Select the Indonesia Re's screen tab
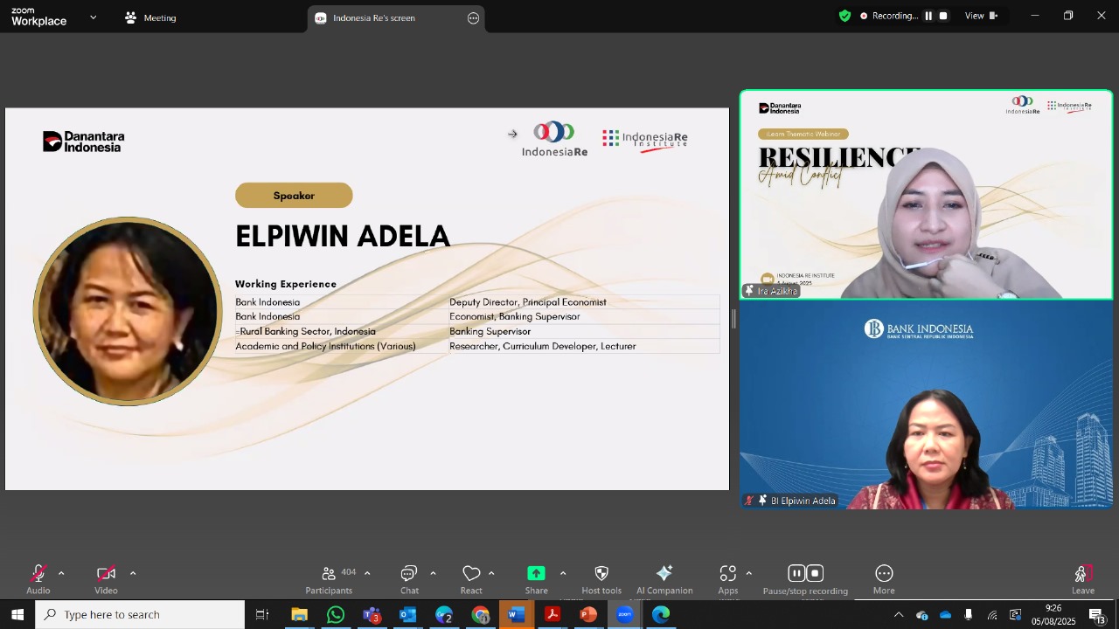This screenshot has width=1119, height=629. [x=373, y=18]
